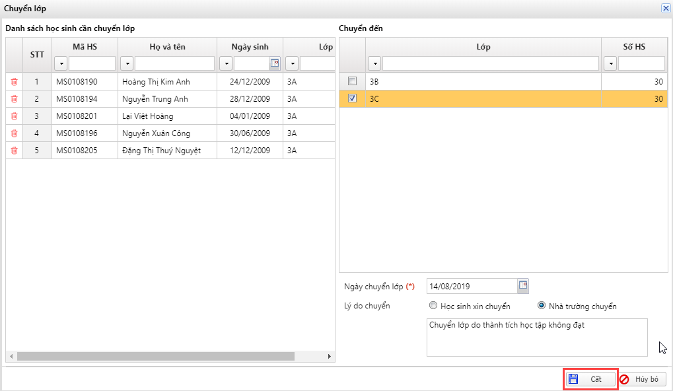Check the 3B class checkbox
The width and height of the screenshot is (673, 391).
click(x=353, y=81)
